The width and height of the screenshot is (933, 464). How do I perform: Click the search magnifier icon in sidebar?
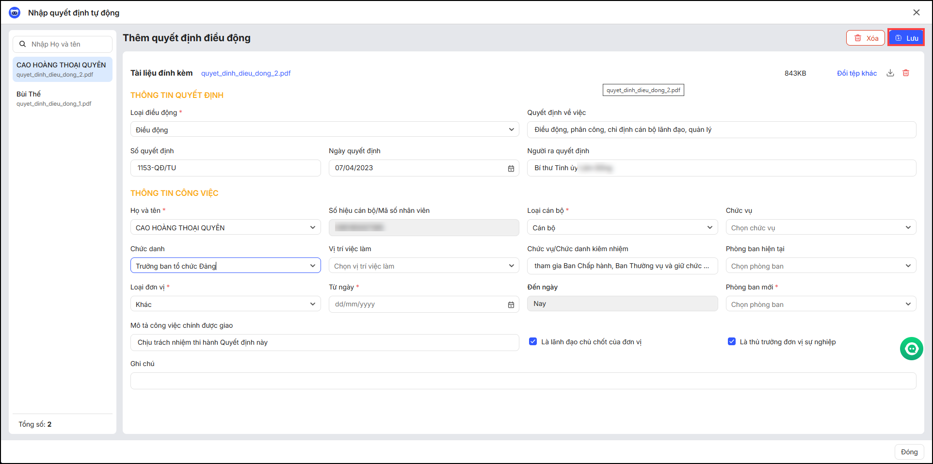coord(23,44)
